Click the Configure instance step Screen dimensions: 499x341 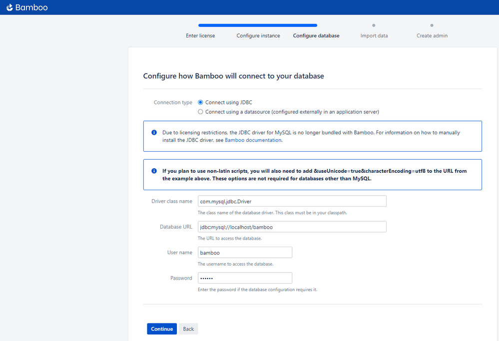(x=258, y=35)
